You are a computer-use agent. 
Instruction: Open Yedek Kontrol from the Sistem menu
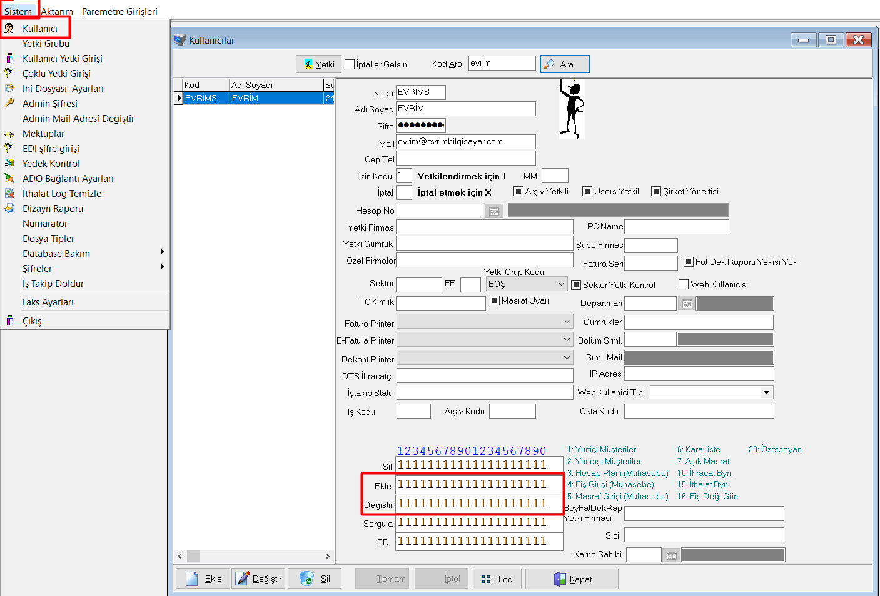51,164
